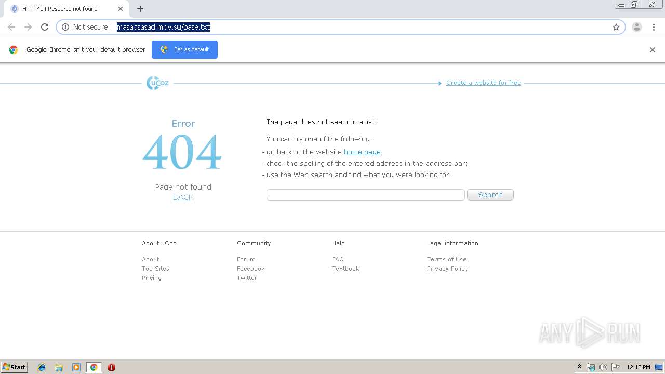Open the Top Sites footer link
This screenshot has width=665, height=374.
click(155, 269)
